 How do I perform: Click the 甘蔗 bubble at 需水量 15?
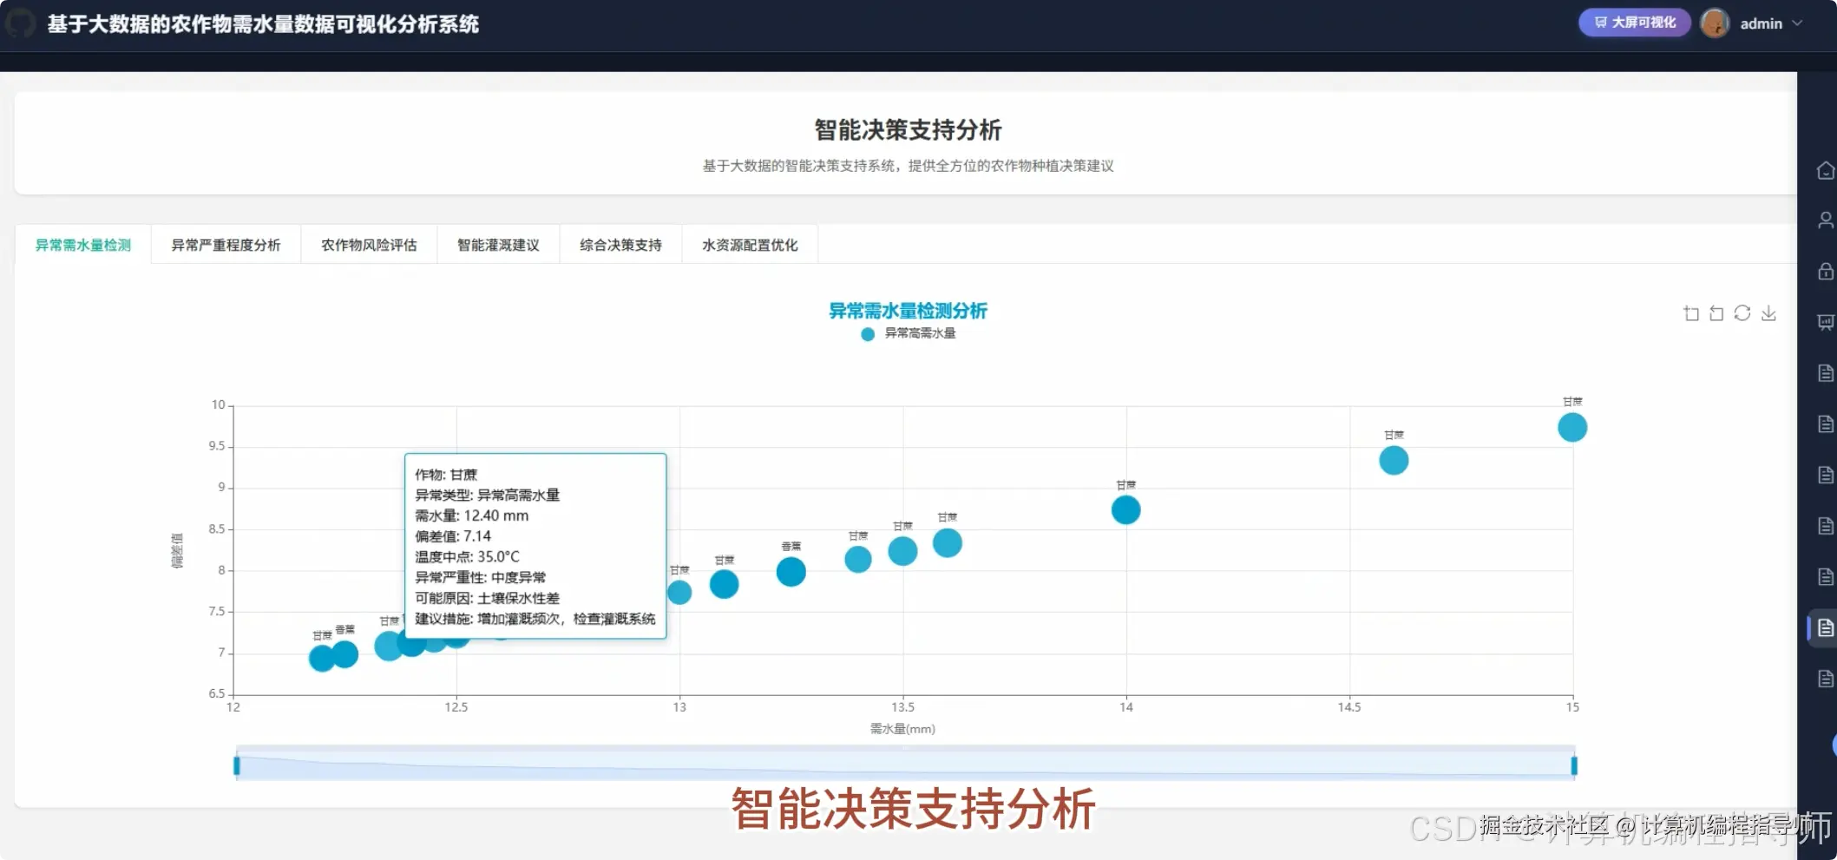(x=1572, y=427)
